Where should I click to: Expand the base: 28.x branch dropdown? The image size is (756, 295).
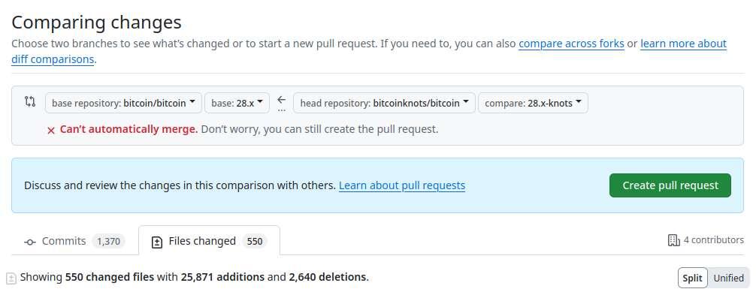[x=237, y=103]
